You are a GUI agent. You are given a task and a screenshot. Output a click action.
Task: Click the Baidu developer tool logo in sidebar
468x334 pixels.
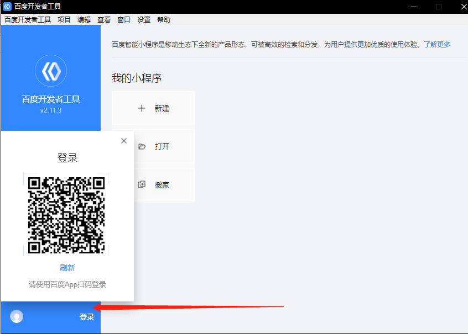click(51, 71)
